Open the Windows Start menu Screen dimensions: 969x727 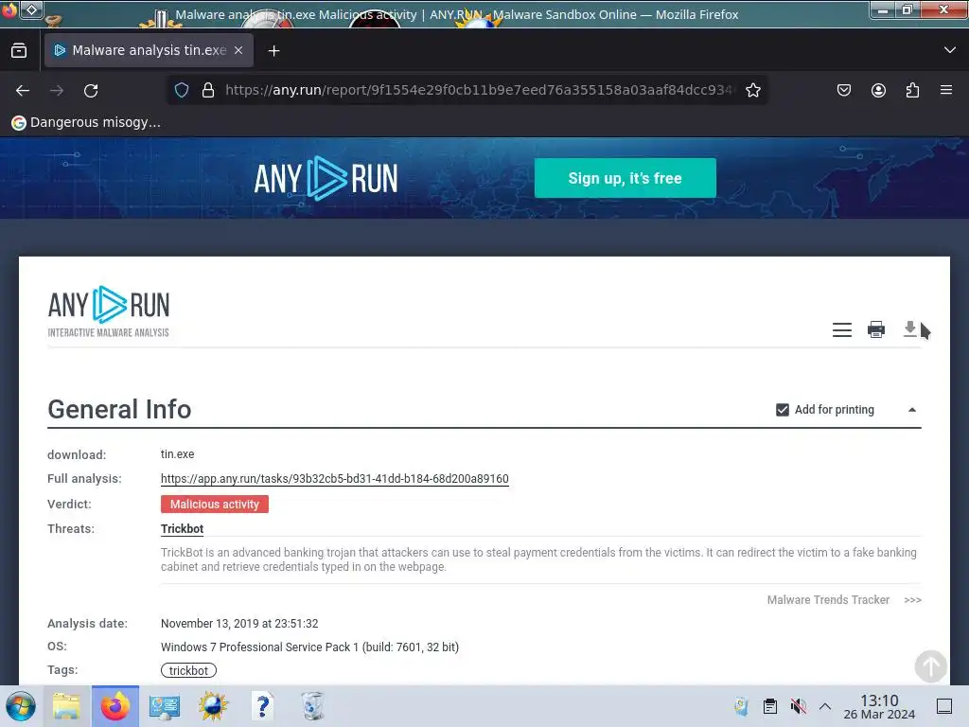click(x=21, y=706)
